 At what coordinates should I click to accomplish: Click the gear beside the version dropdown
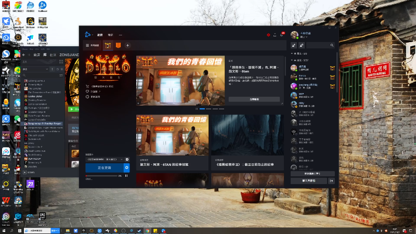click(127, 160)
